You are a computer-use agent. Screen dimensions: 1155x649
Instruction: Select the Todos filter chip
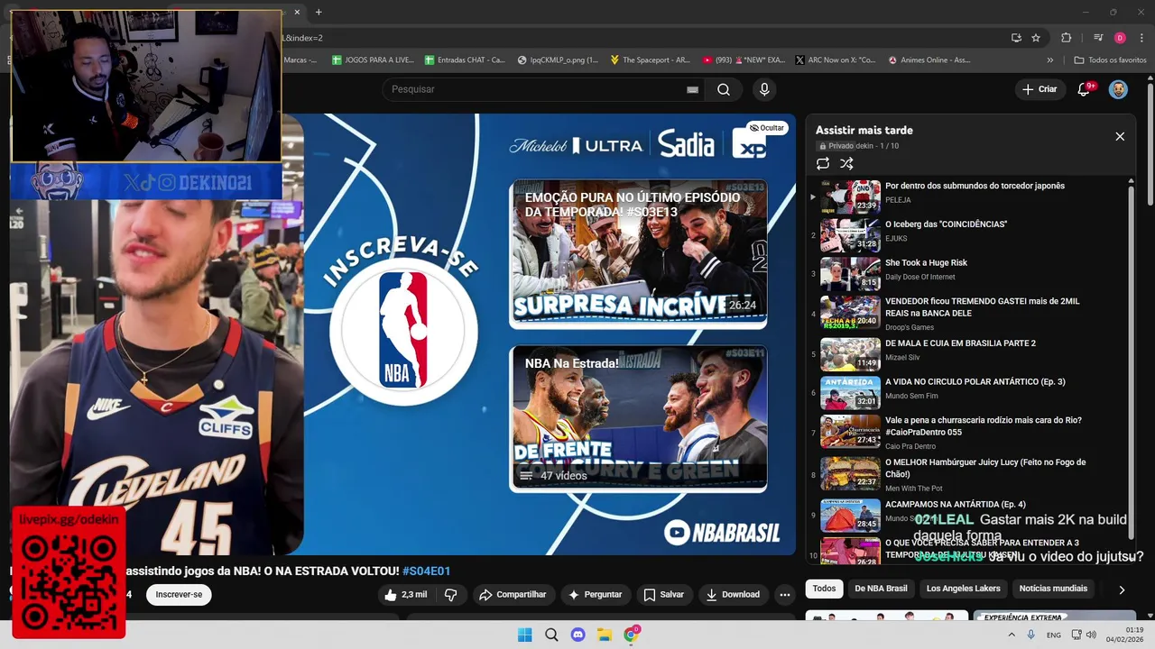824,589
